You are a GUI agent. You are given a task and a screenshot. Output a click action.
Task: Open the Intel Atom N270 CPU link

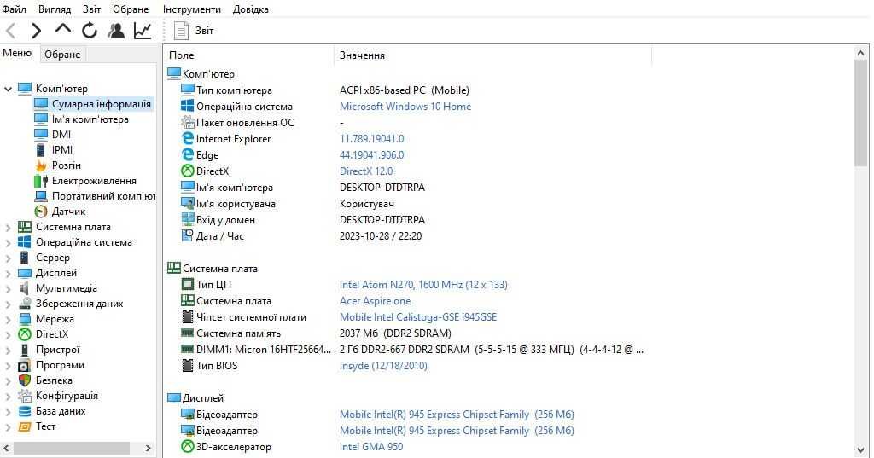[x=423, y=285]
